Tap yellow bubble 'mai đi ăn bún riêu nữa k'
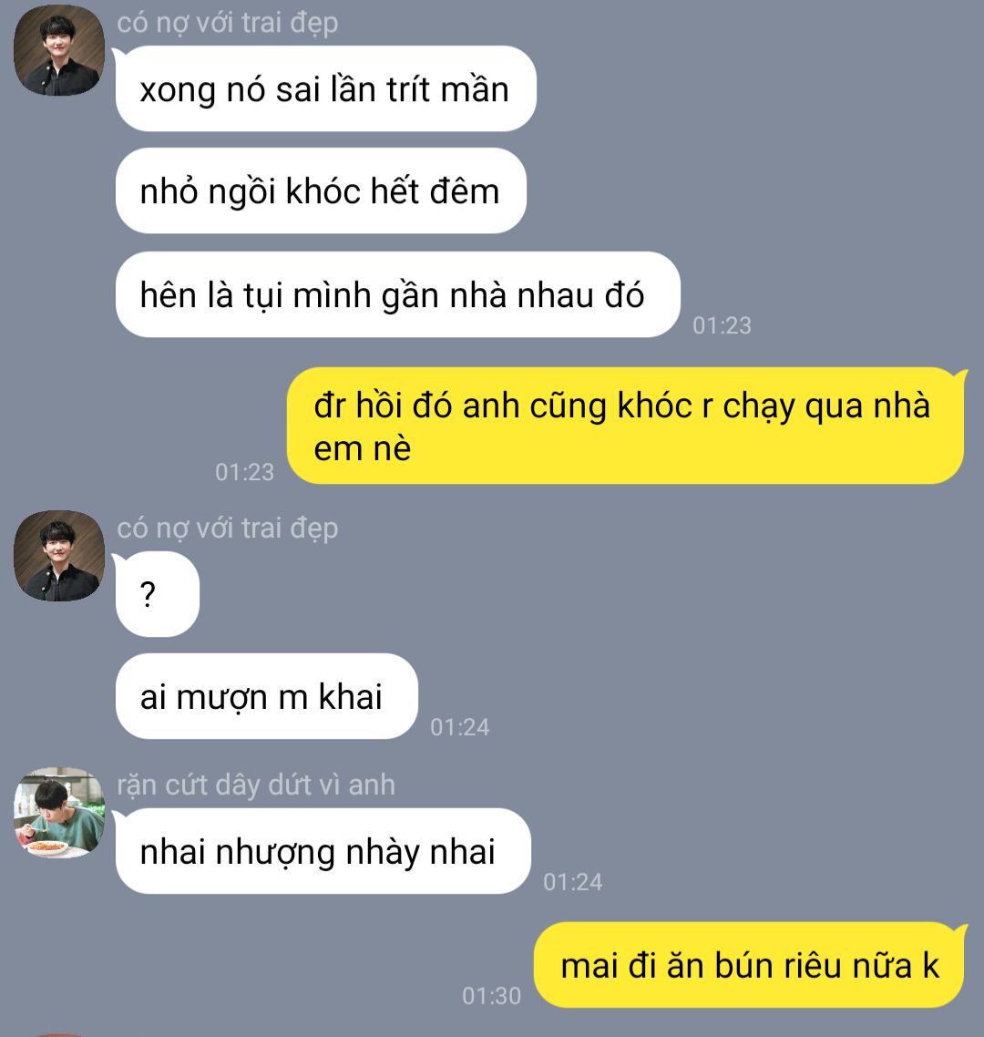Screen dimensions: 984x1037 pos(749,965)
